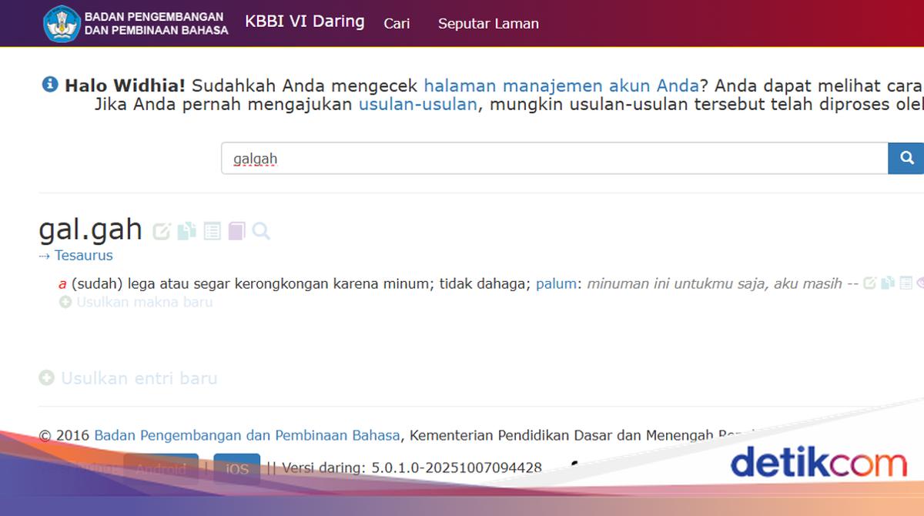Toggle the eye icon at the definition's end
The height and width of the screenshot is (516, 924).
point(921,283)
